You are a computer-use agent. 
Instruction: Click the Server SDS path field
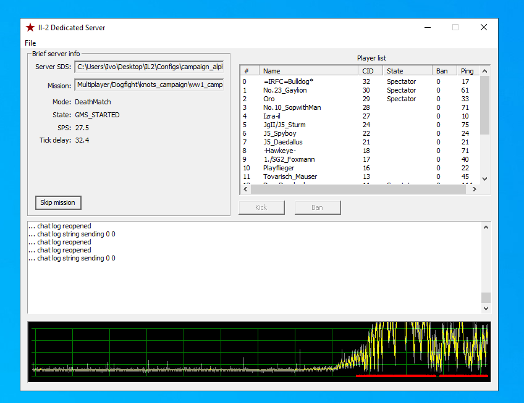(x=149, y=67)
